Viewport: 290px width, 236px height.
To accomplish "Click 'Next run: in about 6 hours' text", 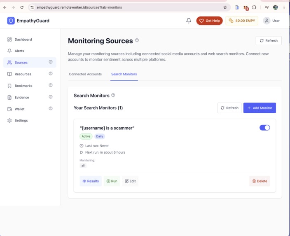I will point(105,152).
